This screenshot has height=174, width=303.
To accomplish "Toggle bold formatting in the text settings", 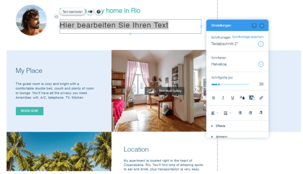I will [x=213, y=98].
